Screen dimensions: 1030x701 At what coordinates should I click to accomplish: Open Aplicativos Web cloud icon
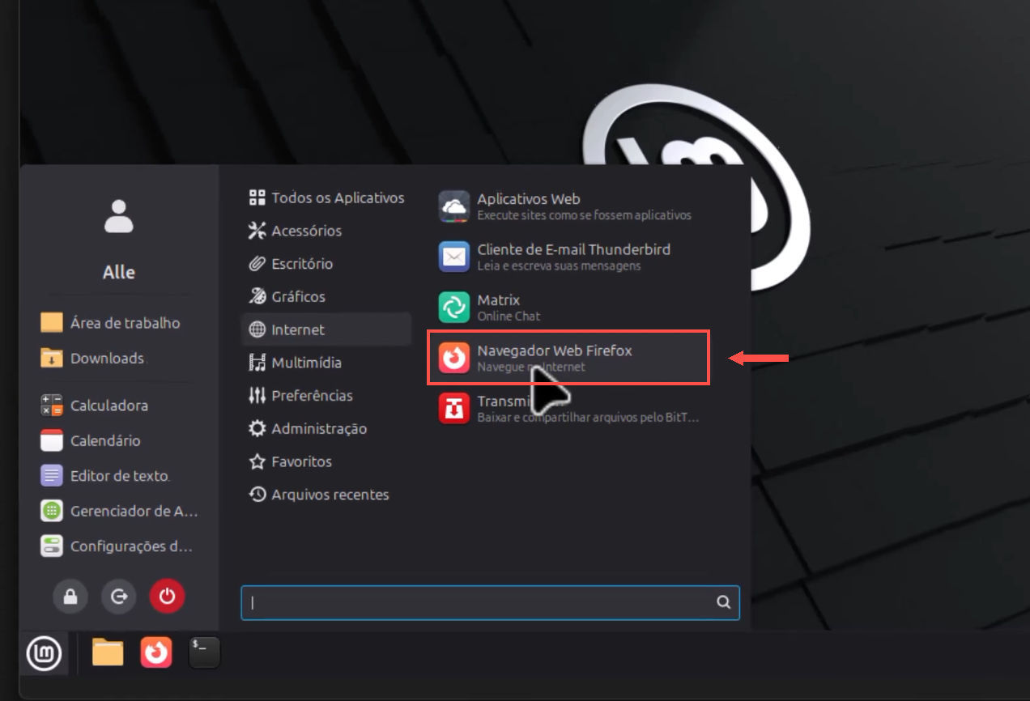(454, 206)
